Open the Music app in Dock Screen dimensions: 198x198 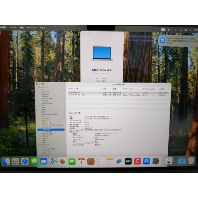tap(137, 161)
